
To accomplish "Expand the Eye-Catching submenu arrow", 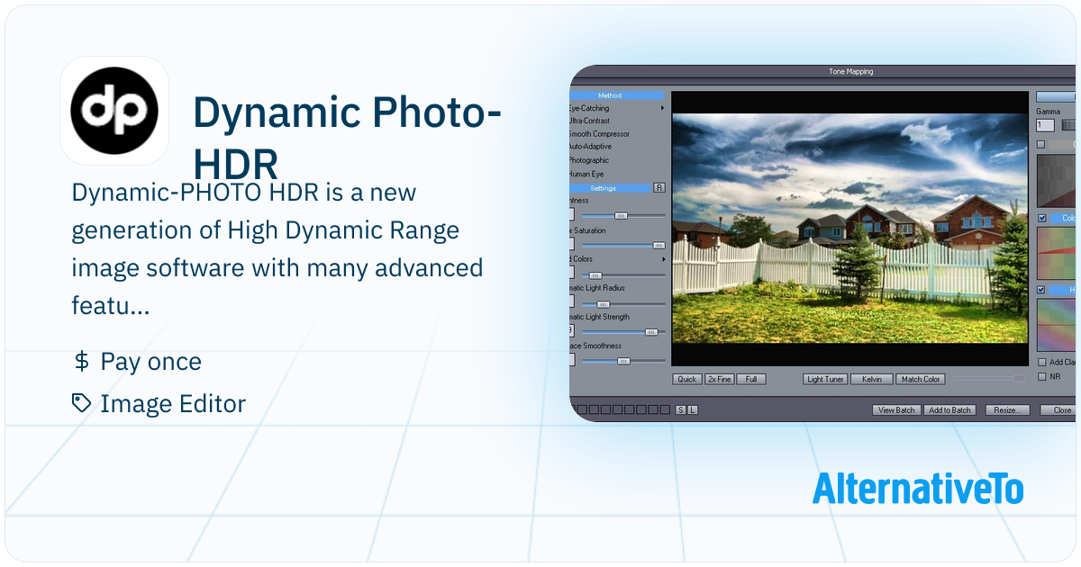I will [x=662, y=108].
